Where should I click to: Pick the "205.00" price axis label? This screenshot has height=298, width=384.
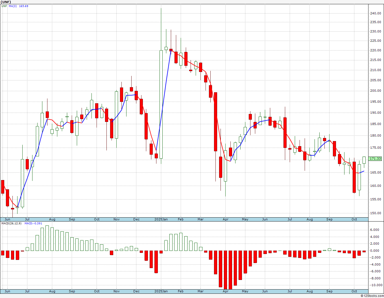click(x=376, y=80)
